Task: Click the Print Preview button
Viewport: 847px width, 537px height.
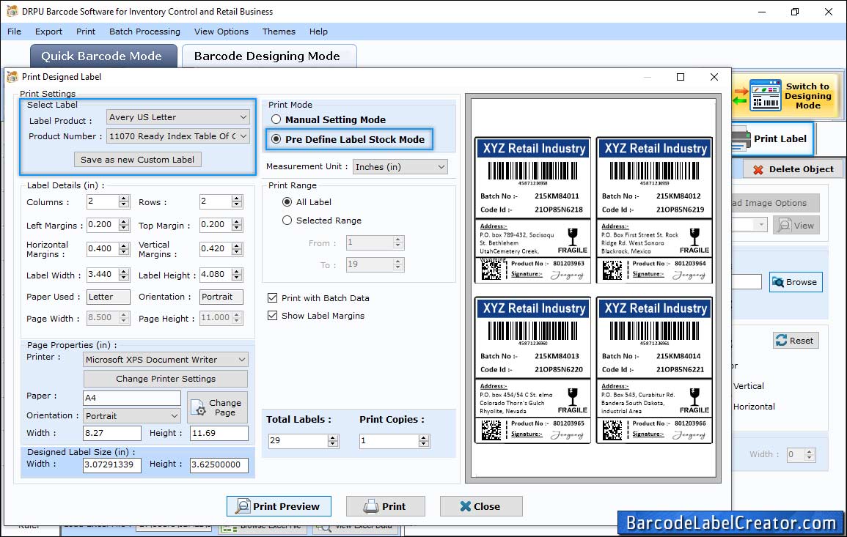Action: coord(279,506)
